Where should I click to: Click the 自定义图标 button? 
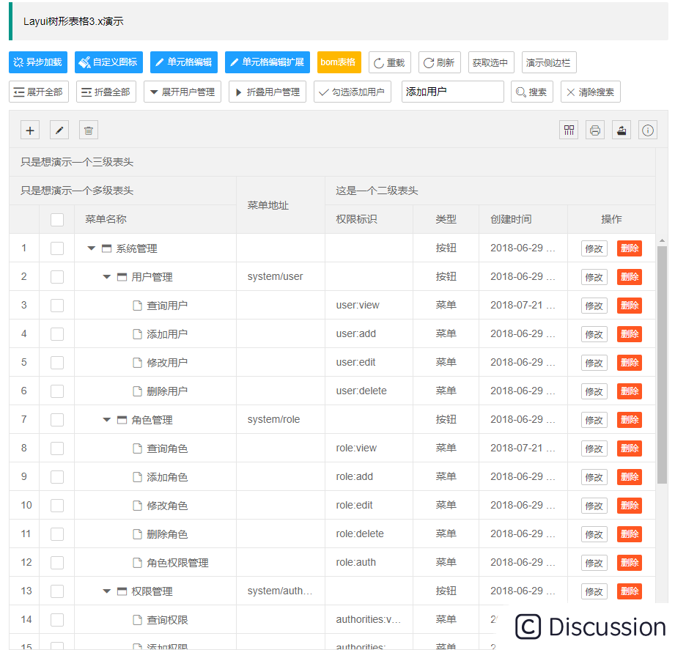[108, 62]
